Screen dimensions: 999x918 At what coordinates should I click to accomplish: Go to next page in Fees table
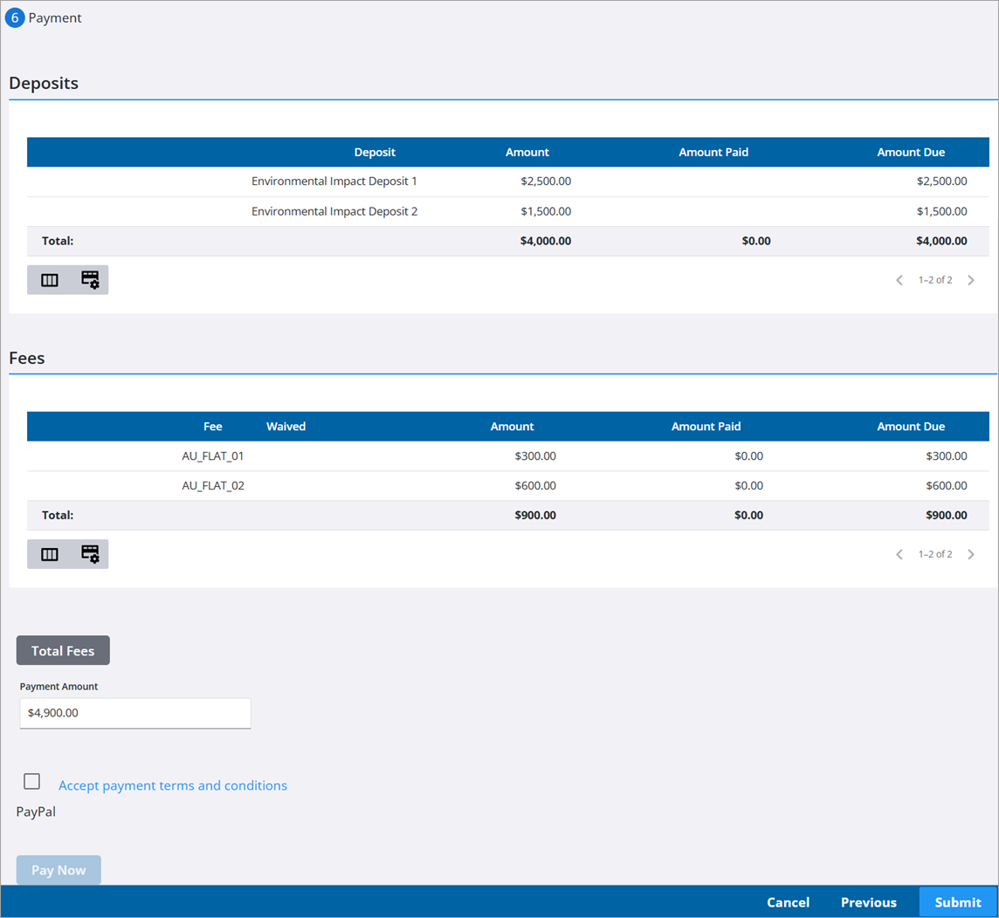(971, 554)
